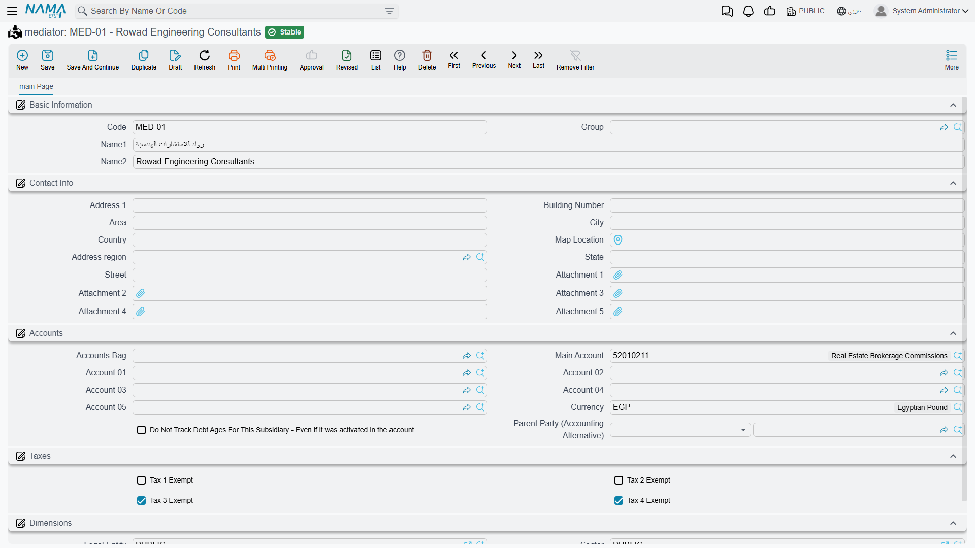Click the New record icon

[x=22, y=60]
